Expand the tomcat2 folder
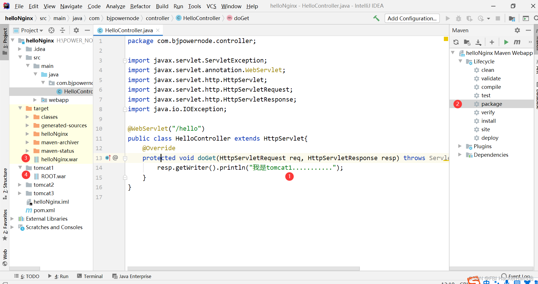Viewport: 538px width, 284px height. coord(20,185)
